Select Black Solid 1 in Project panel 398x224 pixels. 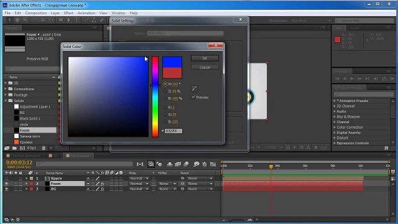[x=30, y=118]
